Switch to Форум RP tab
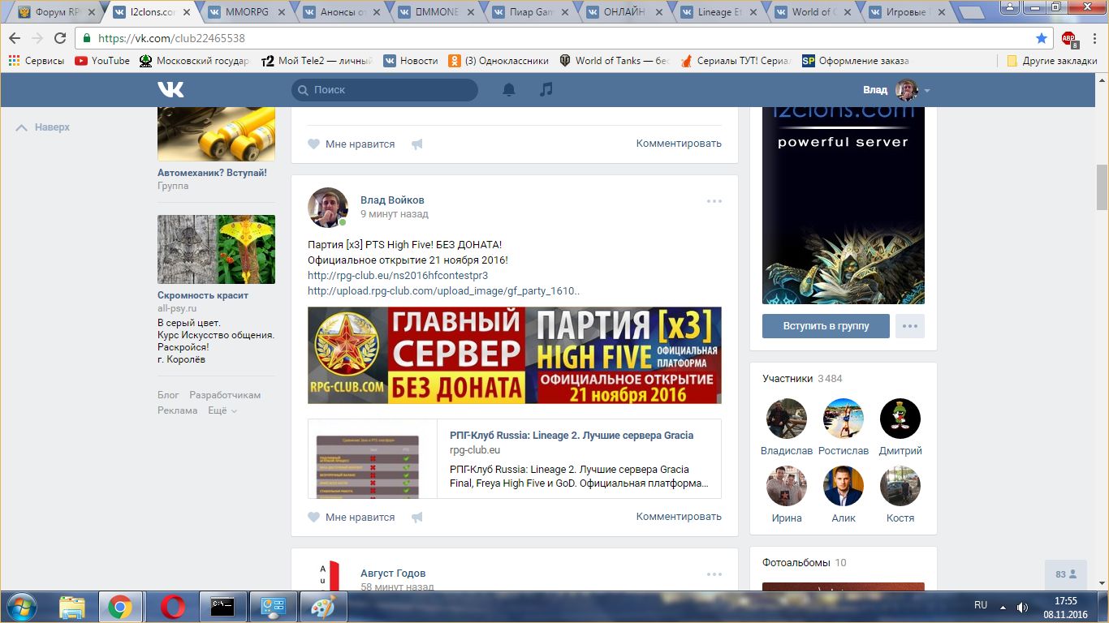 click(57, 12)
